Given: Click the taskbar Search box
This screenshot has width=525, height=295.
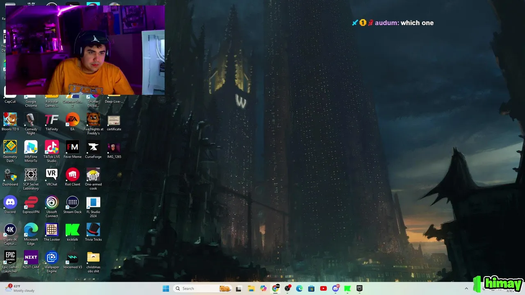Looking at the screenshot, I should (x=202, y=288).
